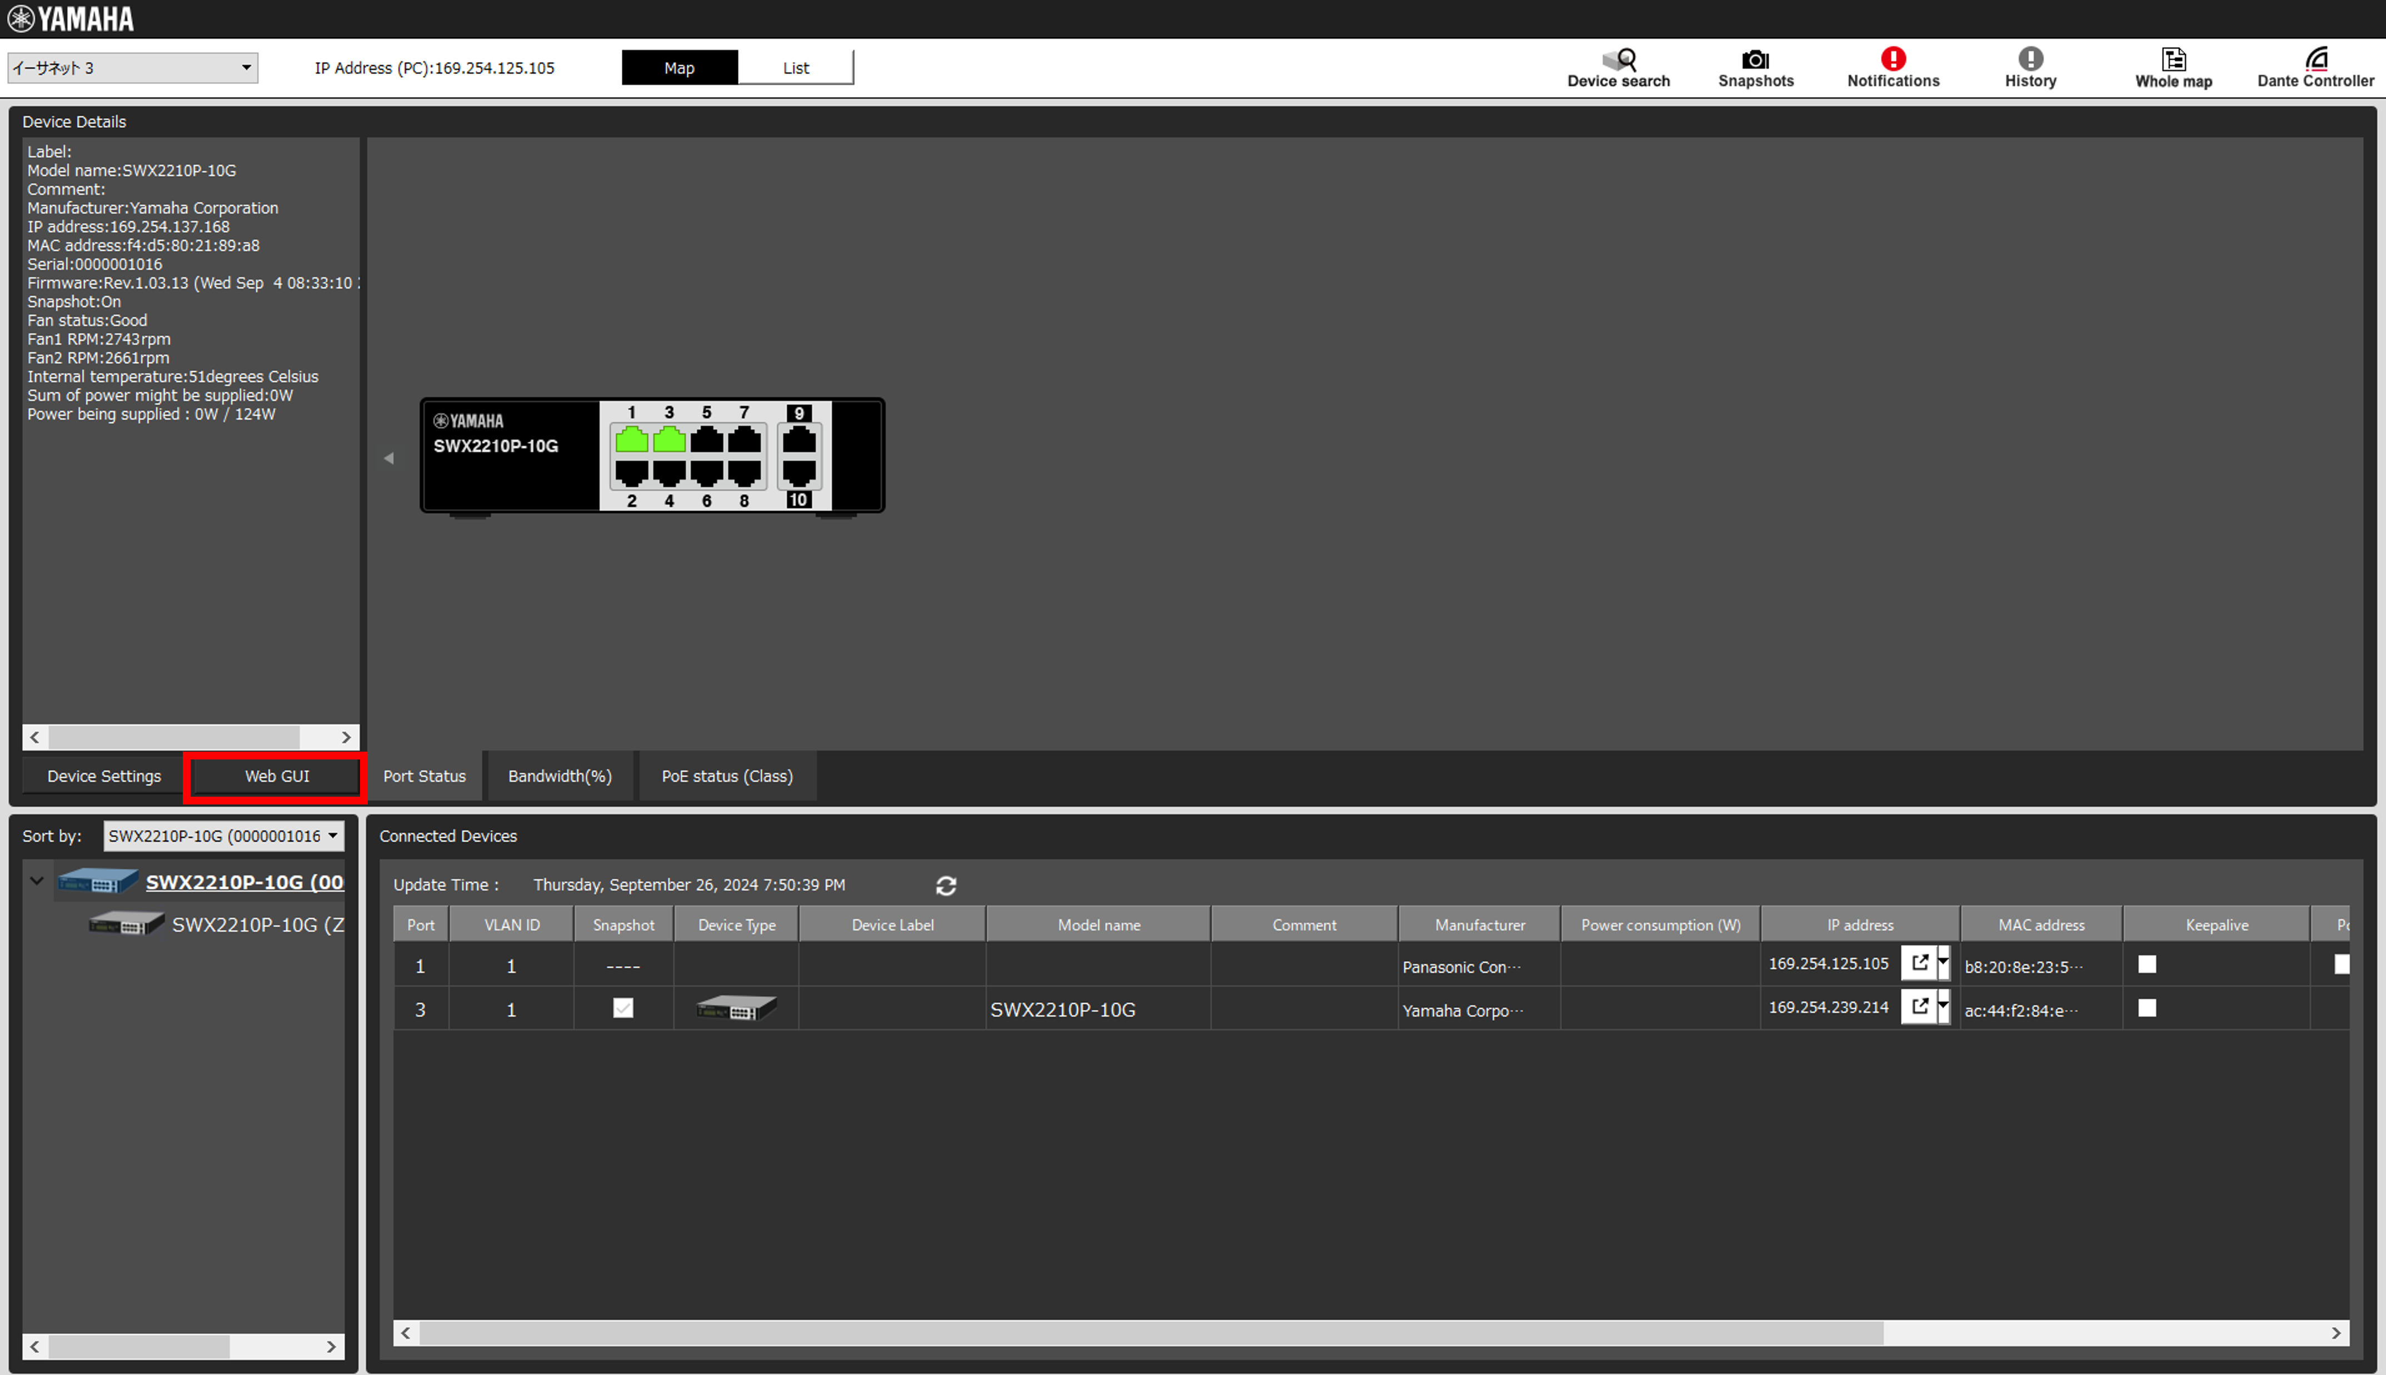Open Device search
The image size is (2386, 1375).
point(1618,67)
